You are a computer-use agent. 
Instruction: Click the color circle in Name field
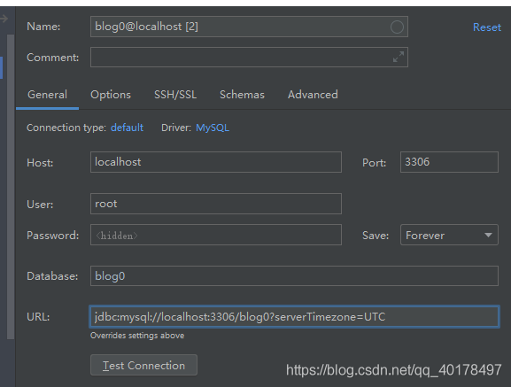pos(397,27)
